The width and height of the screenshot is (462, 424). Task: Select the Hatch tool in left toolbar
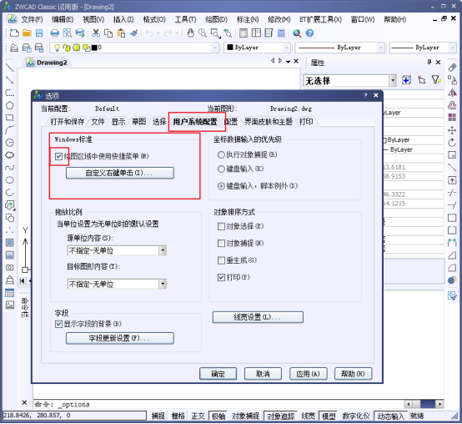[x=10, y=242]
